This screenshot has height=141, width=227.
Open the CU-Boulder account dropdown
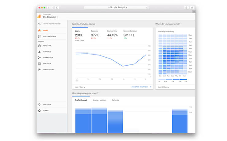pos(50,17)
